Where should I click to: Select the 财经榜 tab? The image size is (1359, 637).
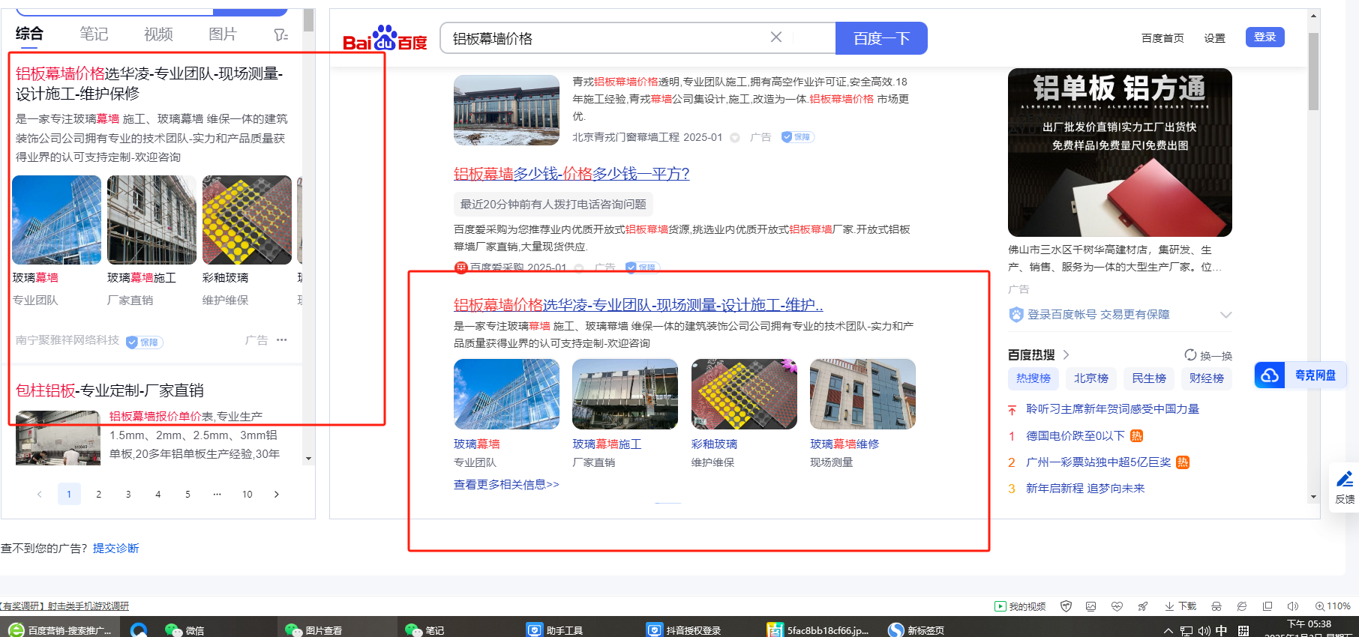(x=1207, y=378)
